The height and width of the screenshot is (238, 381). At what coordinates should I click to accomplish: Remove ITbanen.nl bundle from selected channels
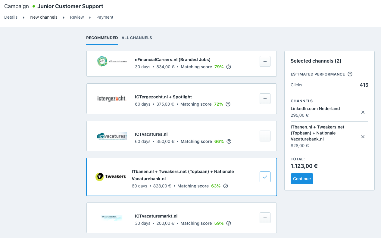[363, 137]
